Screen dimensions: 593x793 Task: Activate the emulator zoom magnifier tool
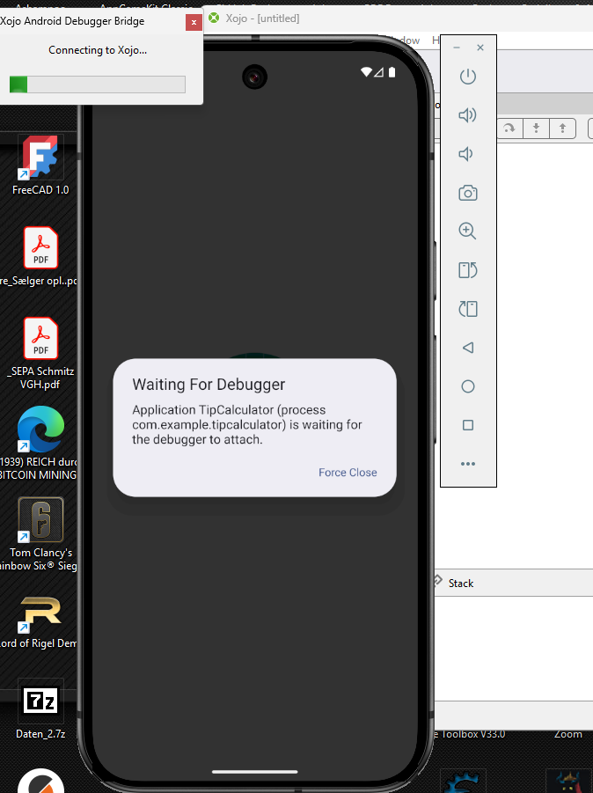click(468, 231)
